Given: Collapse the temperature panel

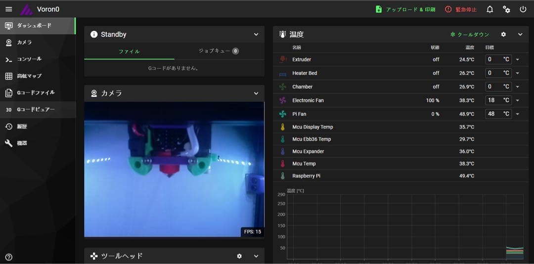Looking at the screenshot, I should (x=520, y=35).
